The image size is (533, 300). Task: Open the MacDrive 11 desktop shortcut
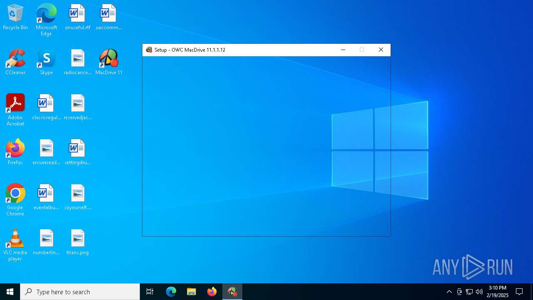109,62
